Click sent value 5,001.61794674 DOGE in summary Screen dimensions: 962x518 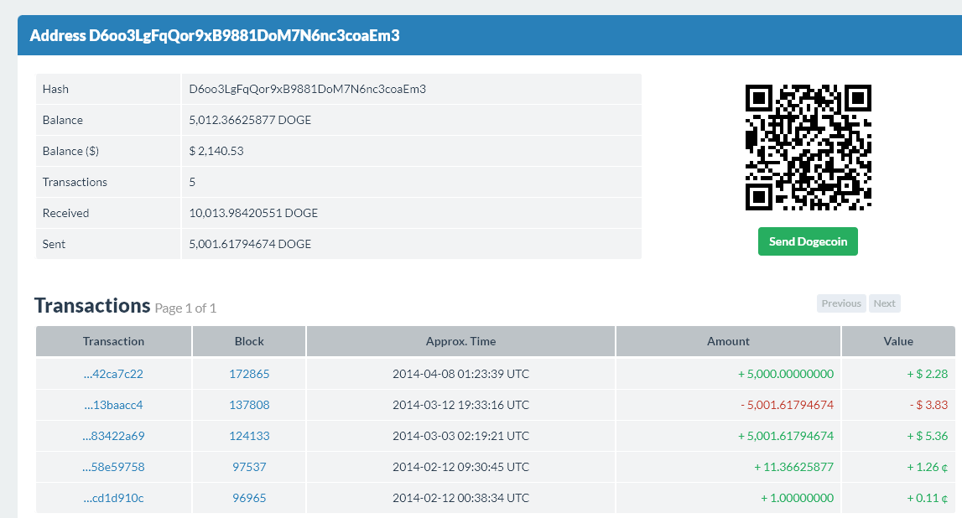click(250, 244)
